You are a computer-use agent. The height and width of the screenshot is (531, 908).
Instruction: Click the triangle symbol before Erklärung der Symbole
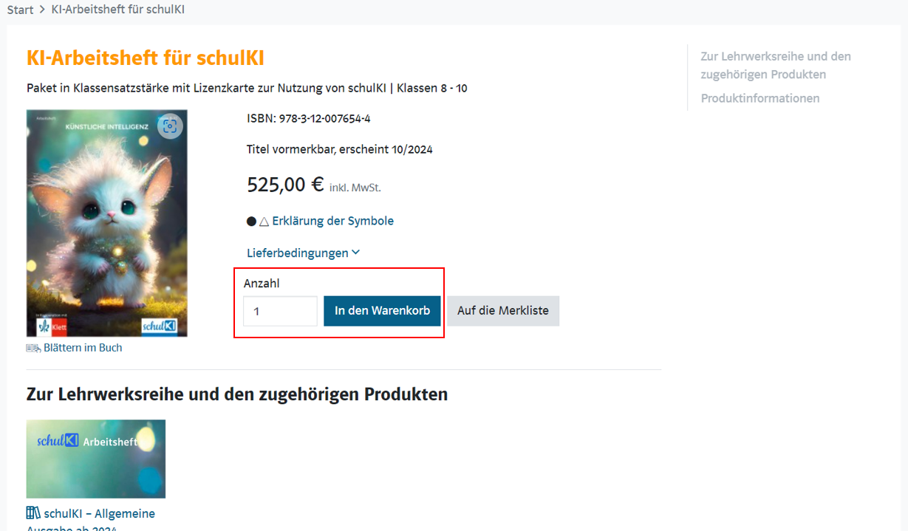click(x=264, y=222)
